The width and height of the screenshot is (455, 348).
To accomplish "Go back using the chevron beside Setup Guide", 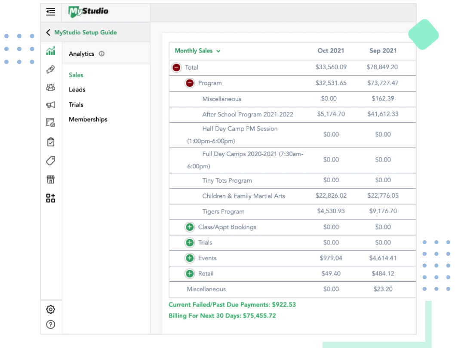I will (48, 33).
